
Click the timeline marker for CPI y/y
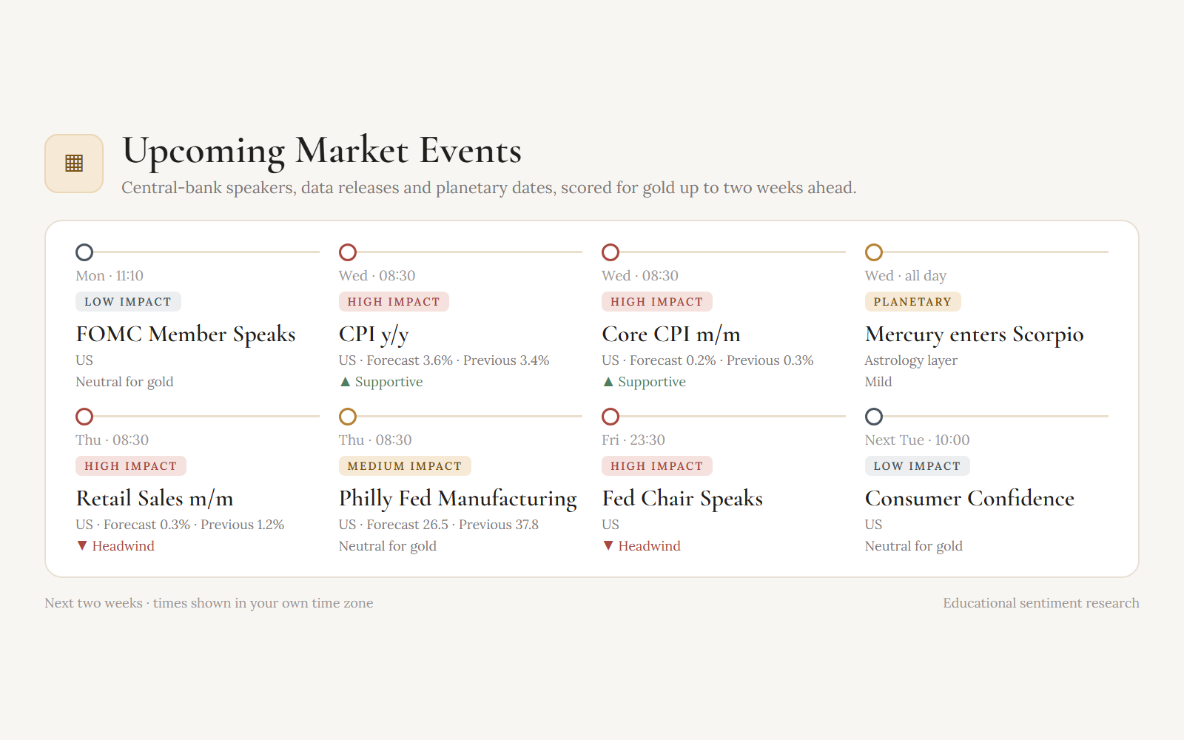(348, 252)
